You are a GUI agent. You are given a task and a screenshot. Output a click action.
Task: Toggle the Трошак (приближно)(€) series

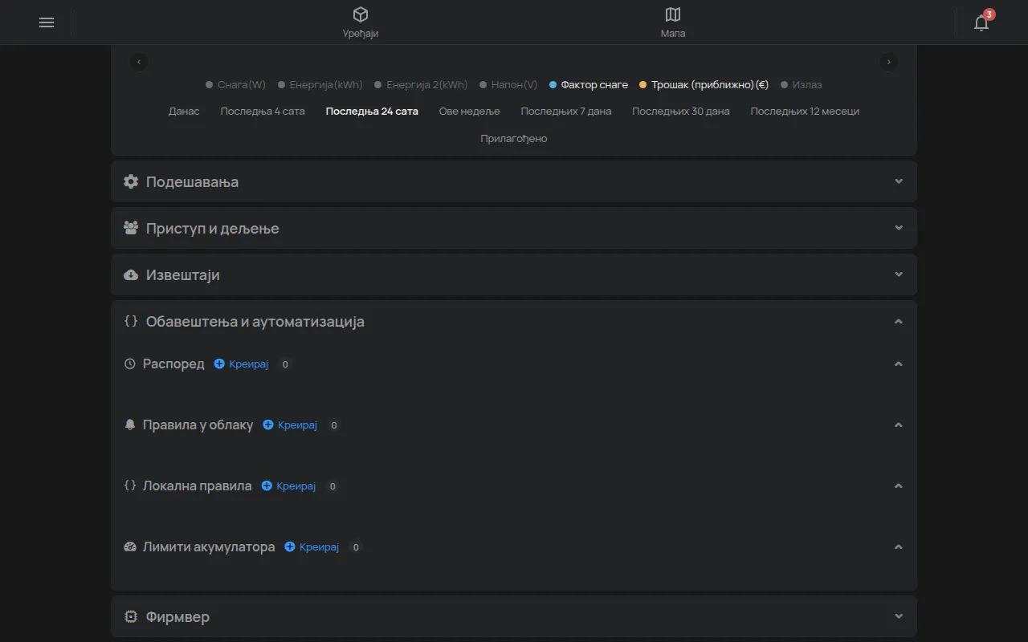click(704, 84)
